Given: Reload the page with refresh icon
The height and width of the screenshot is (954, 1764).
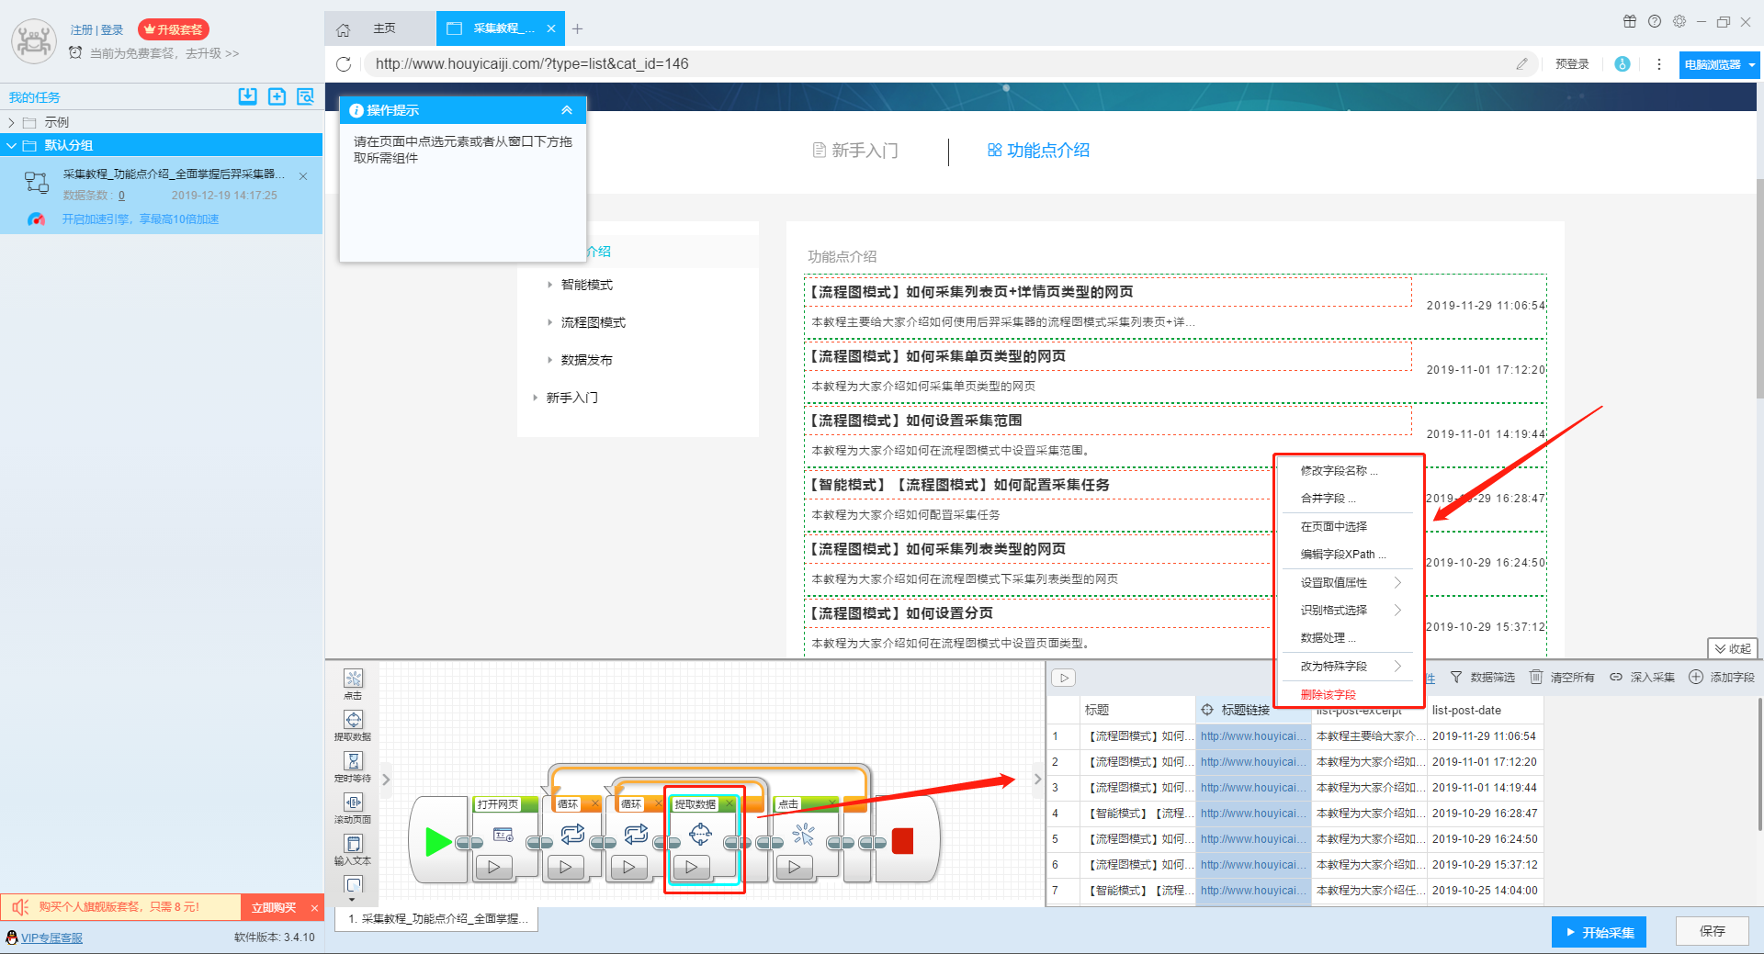Looking at the screenshot, I should pos(344,64).
